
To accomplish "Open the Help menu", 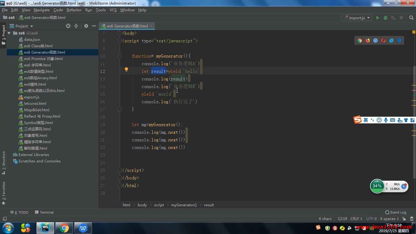I will click(x=142, y=10).
